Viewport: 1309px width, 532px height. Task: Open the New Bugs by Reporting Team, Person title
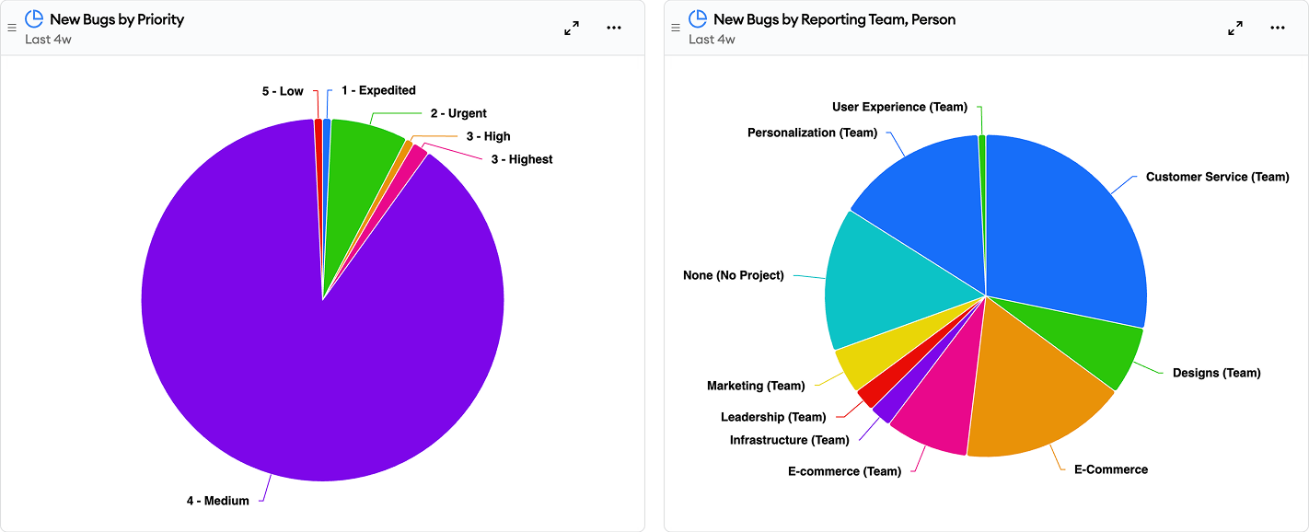[834, 19]
